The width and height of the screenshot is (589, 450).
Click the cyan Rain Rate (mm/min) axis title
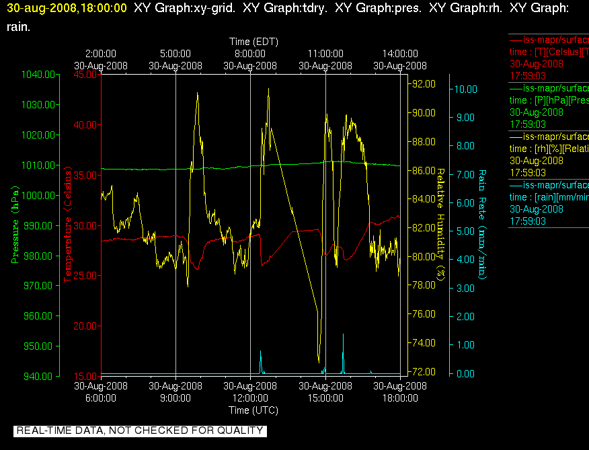pos(482,225)
